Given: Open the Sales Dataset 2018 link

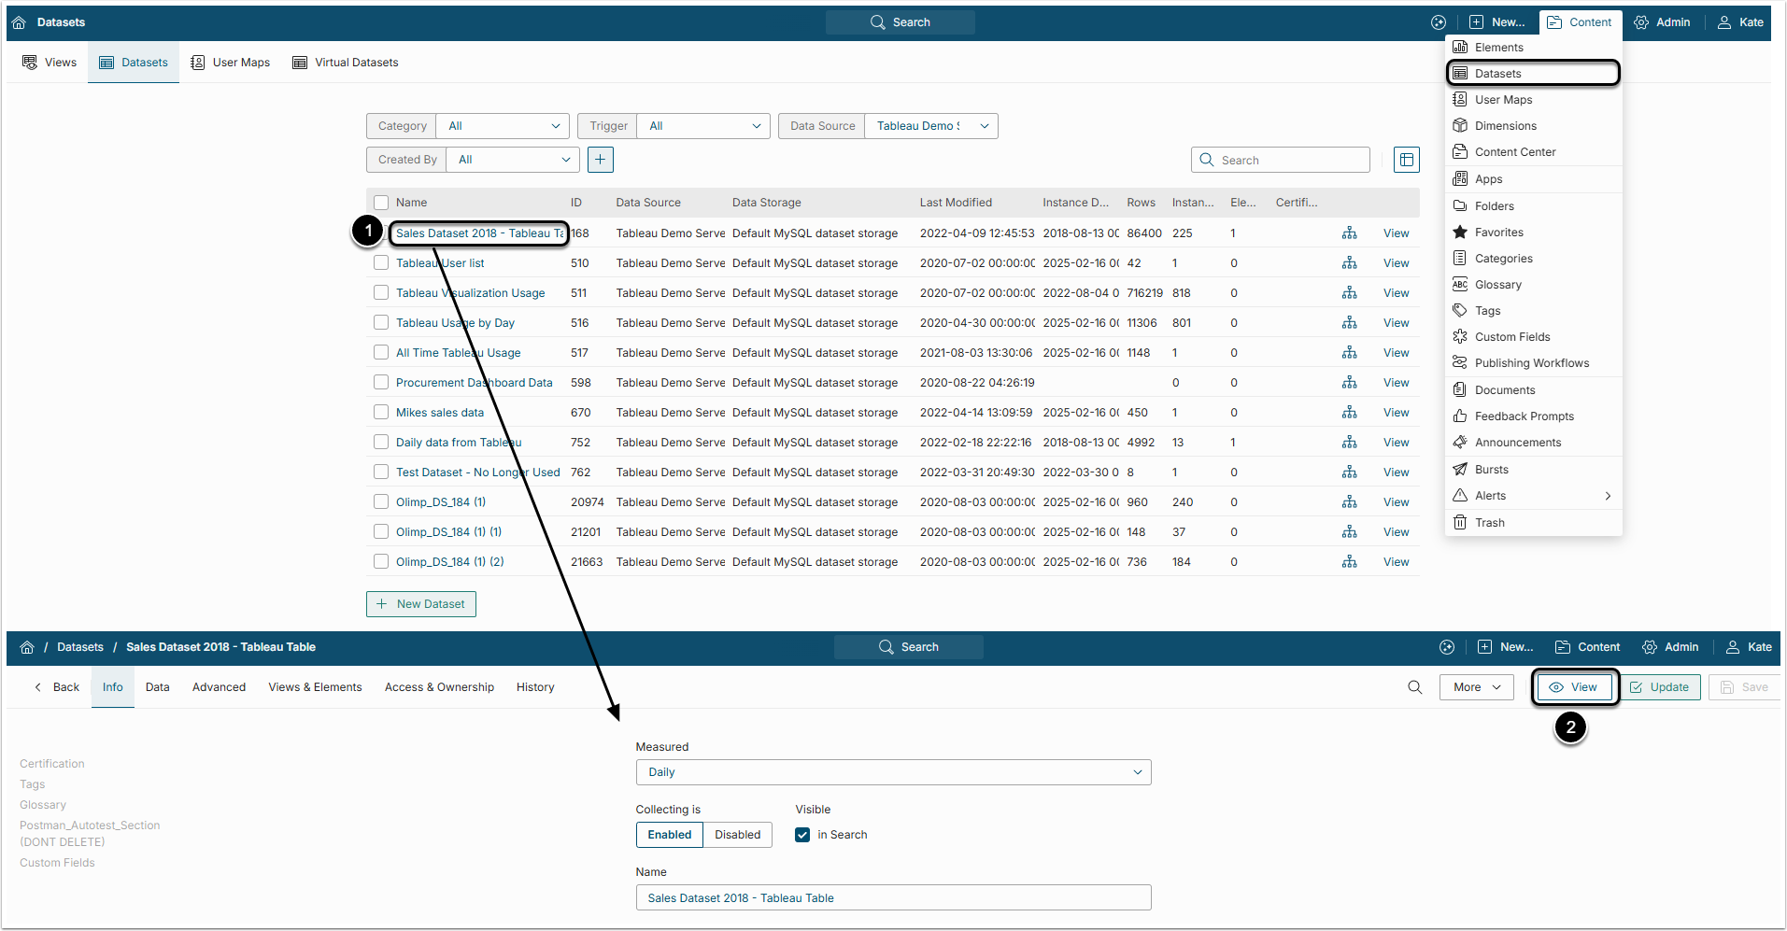Looking at the screenshot, I should pyautogui.click(x=478, y=233).
